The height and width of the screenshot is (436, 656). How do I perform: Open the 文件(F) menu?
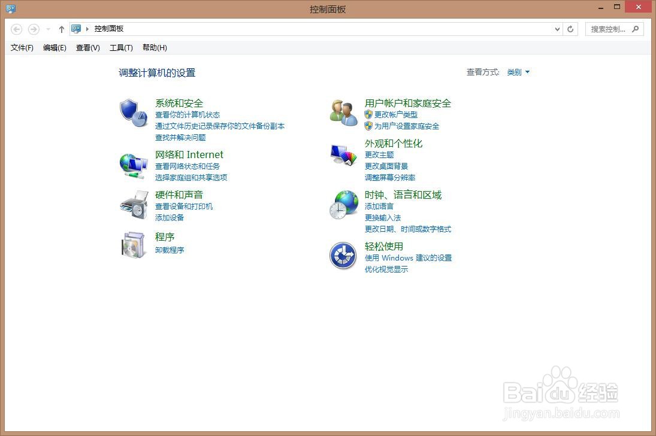coord(22,48)
